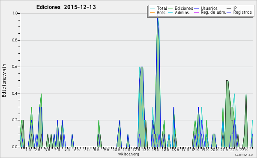The width and height of the screenshot is (257, 158).
Task: Click the '23 h' x-axis label
Action: pos(244,149)
